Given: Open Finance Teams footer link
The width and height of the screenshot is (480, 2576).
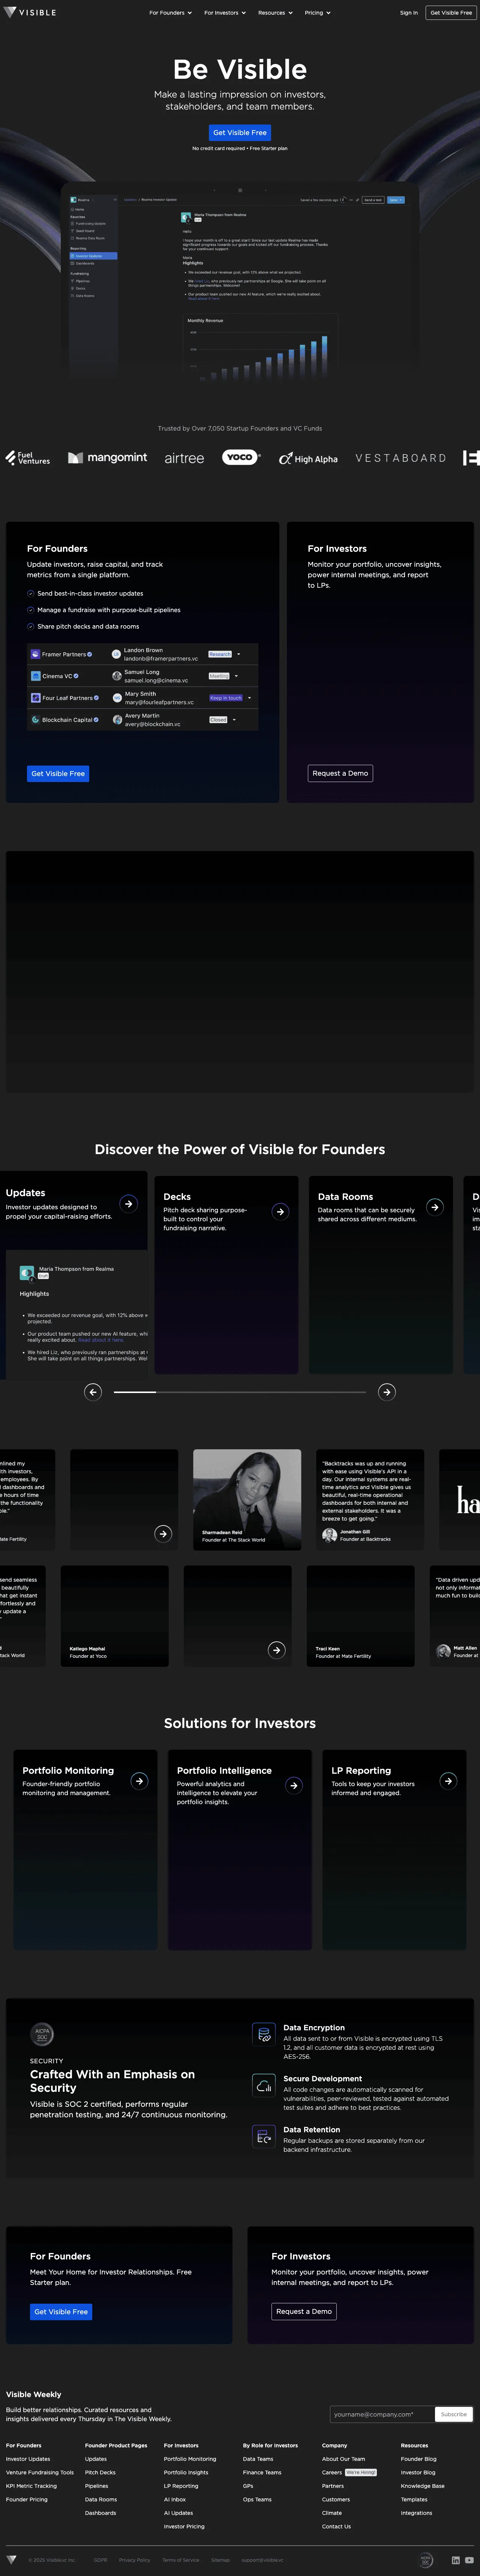Looking at the screenshot, I should click(x=262, y=2472).
